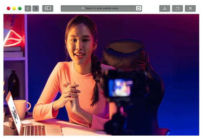203x138 pixels.
Task: Show tab overview with the stacked squares icon
Action: [x=177, y=9]
